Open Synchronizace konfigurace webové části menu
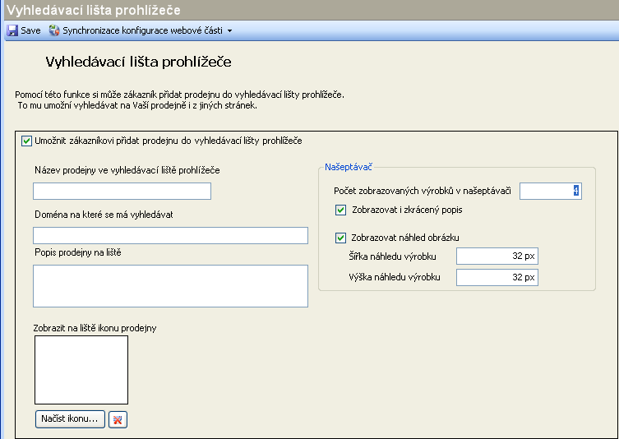 click(x=142, y=30)
